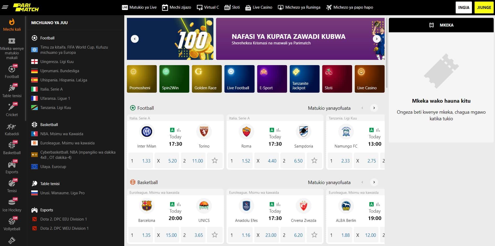Viewport: 495px width, 246px height.
Task: Open stats icon for Namungo FC match
Action: click(x=378, y=130)
